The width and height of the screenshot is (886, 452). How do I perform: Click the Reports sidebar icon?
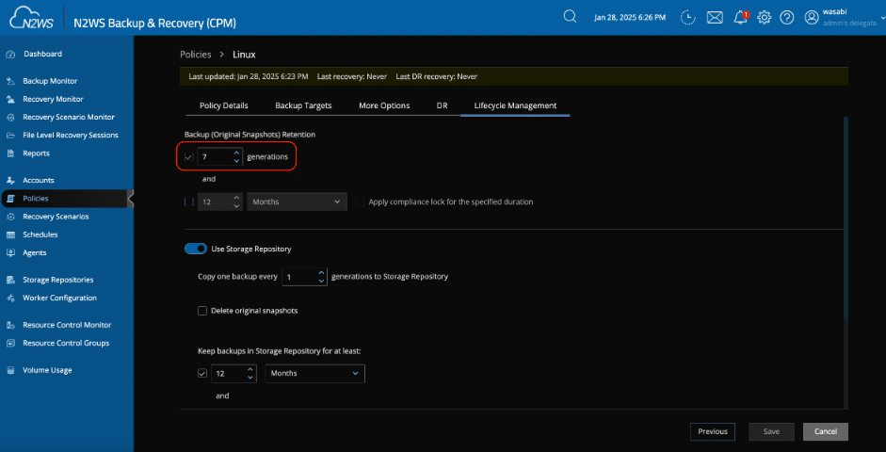pyautogui.click(x=9, y=153)
